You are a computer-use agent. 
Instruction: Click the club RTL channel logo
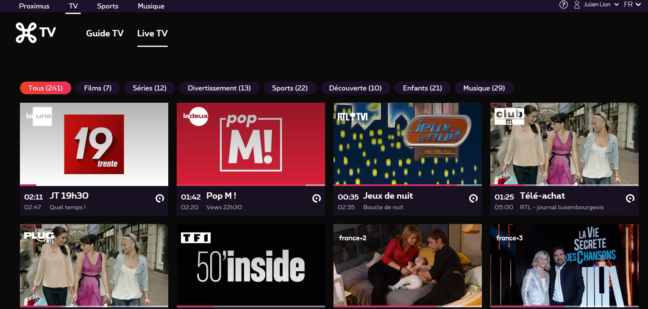click(509, 116)
